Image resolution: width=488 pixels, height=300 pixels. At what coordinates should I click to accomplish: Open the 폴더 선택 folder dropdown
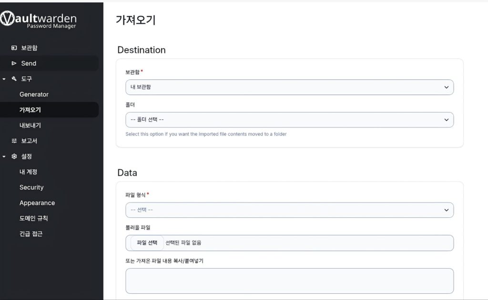click(289, 120)
